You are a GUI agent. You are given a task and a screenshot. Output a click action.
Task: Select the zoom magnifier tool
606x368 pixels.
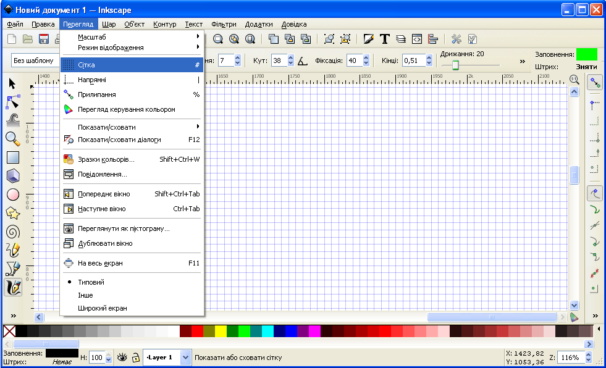click(x=12, y=139)
